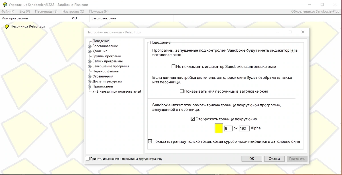Expand the Восстановление tree node
The image size is (342, 175).
[89, 46]
